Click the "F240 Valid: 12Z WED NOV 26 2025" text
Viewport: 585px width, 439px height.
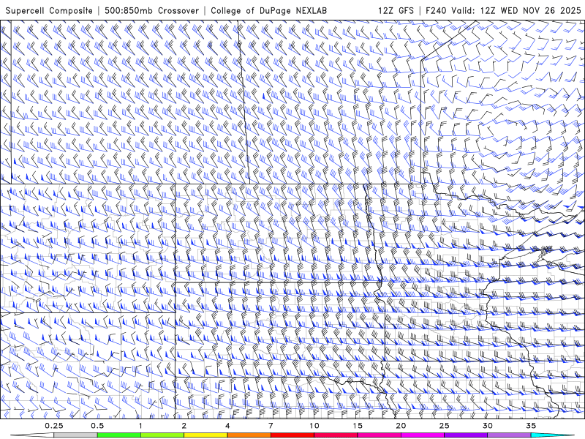click(x=503, y=10)
